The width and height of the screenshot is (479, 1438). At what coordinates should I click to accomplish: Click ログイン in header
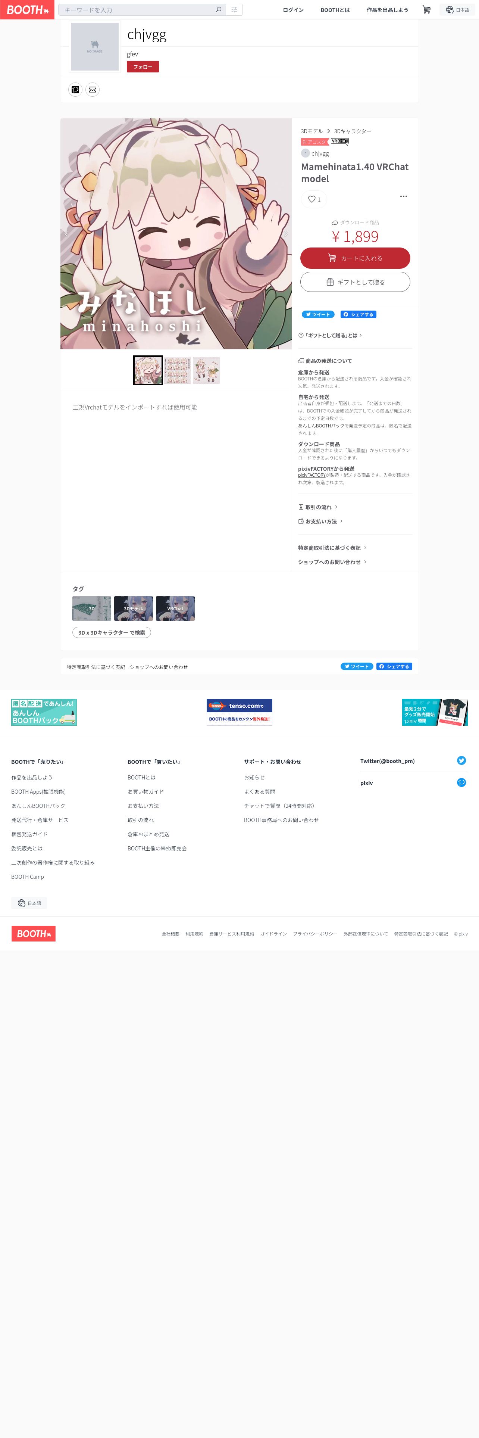tap(293, 10)
